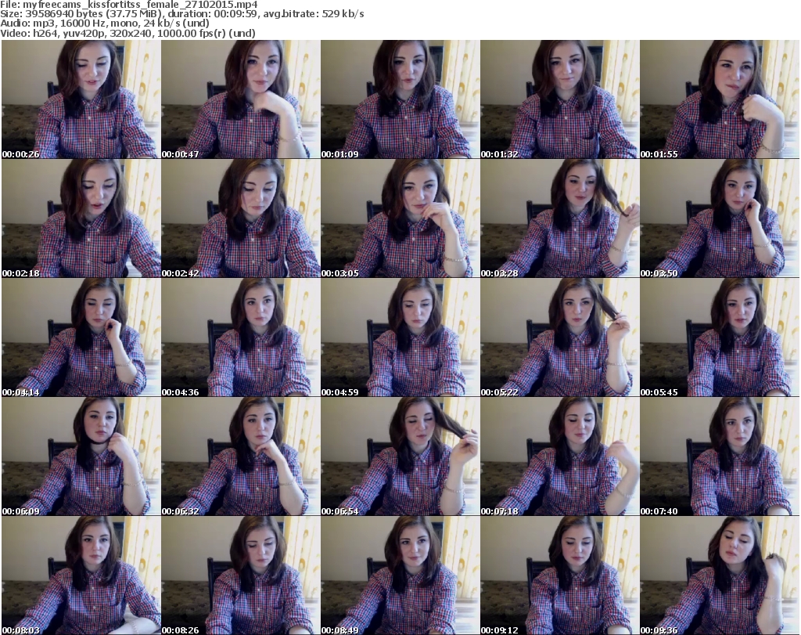Click the Size and duration info line

click(x=182, y=14)
